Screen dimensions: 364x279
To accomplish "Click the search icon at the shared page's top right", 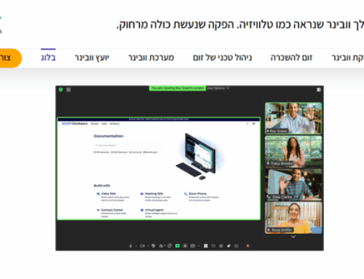I will click(x=248, y=124).
